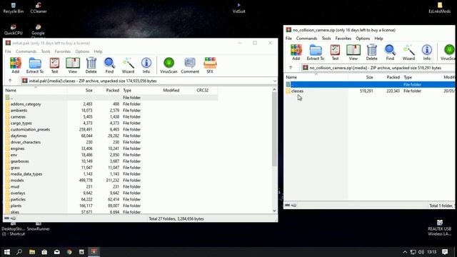Click Test in no_collision_camera.zip window
Viewport: 457px width, 257px height.
click(x=335, y=52)
